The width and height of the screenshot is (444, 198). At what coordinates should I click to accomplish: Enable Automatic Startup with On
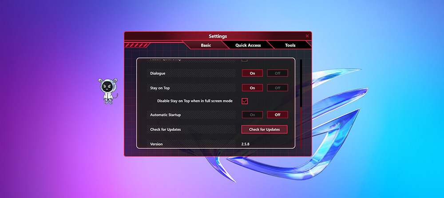252,115
